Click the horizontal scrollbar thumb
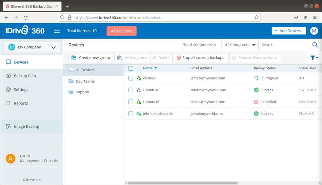Screen dimensions: 322x185 click(x=183, y=183)
